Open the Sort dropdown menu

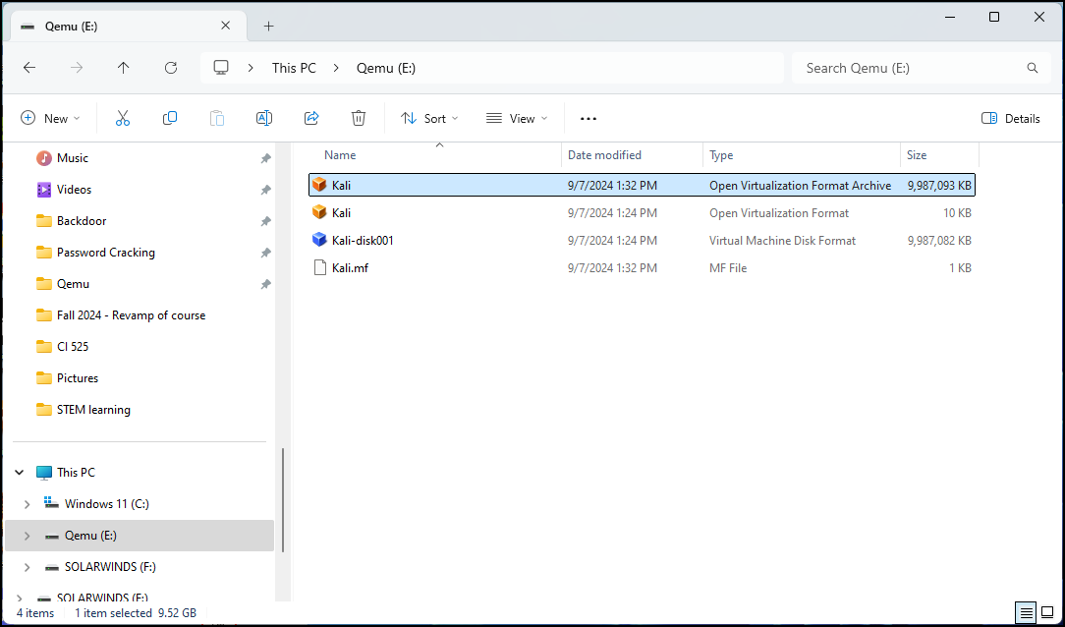pos(429,118)
